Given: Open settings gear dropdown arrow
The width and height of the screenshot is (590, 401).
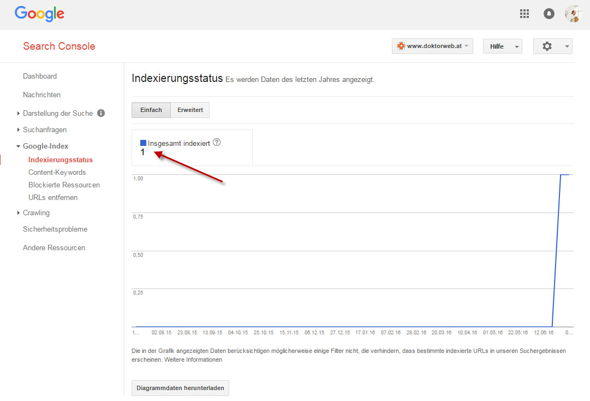Looking at the screenshot, I should coord(567,46).
